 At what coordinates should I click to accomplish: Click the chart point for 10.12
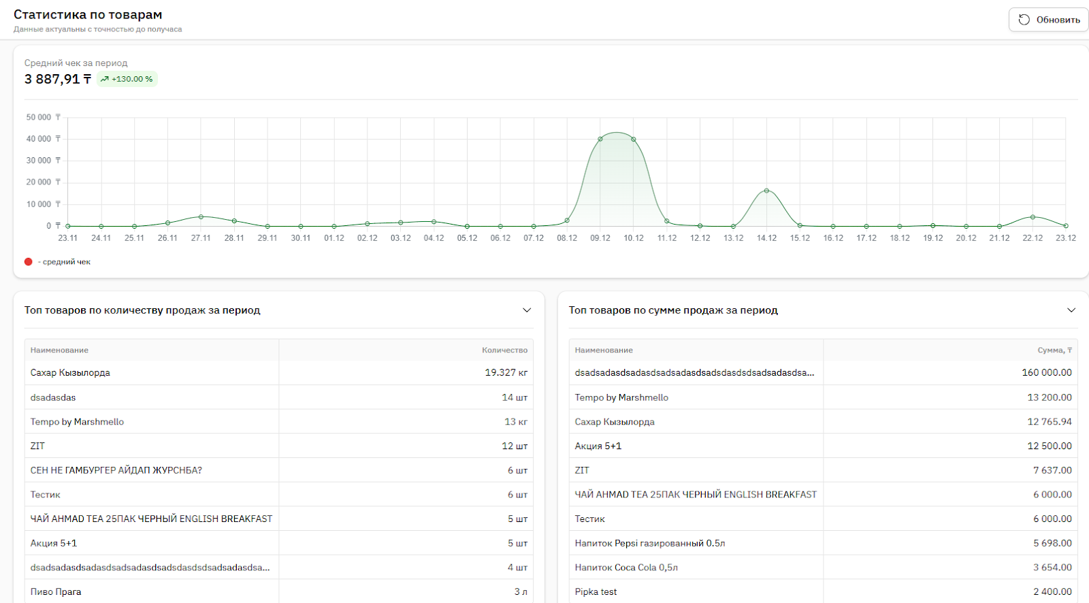click(x=634, y=139)
